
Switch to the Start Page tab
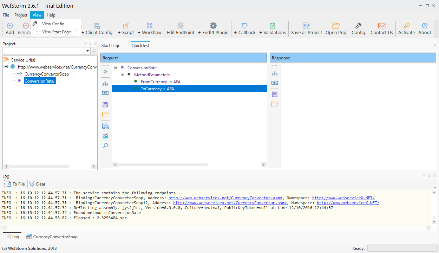(111, 46)
